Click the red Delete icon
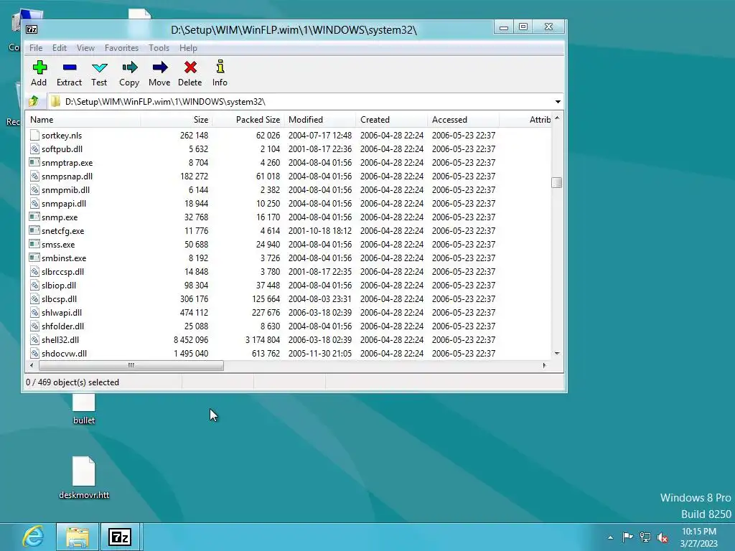Image resolution: width=735 pixels, height=551 pixels. click(189, 67)
